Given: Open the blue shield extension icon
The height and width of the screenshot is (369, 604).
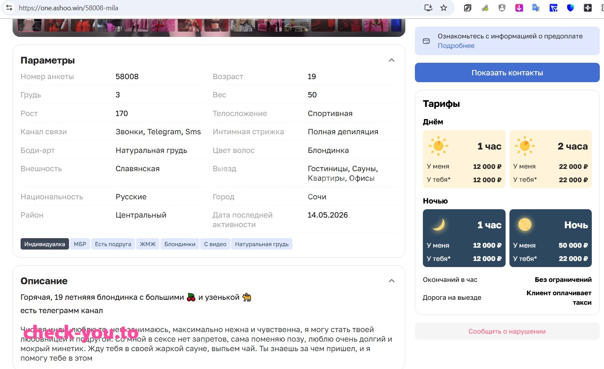Looking at the screenshot, I should coord(570,8).
